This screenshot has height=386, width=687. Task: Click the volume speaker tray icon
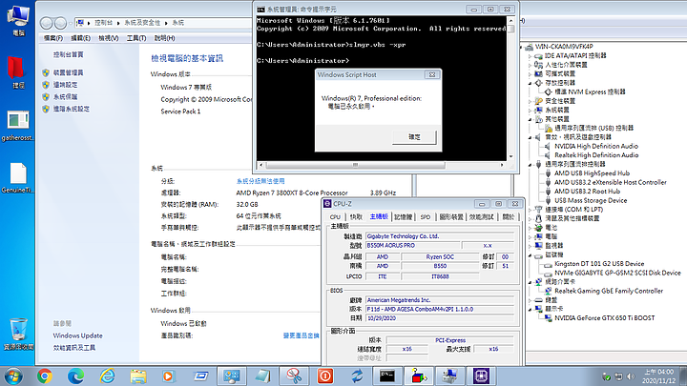point(631,376)
